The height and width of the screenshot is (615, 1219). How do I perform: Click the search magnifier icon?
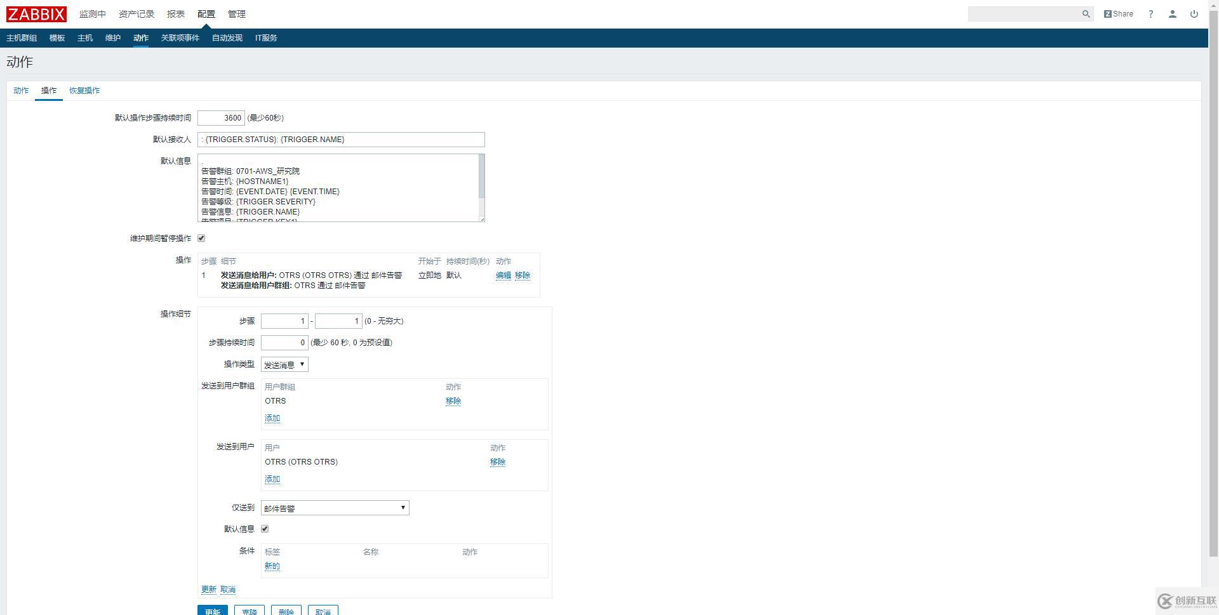click(x=1086, y=14)
